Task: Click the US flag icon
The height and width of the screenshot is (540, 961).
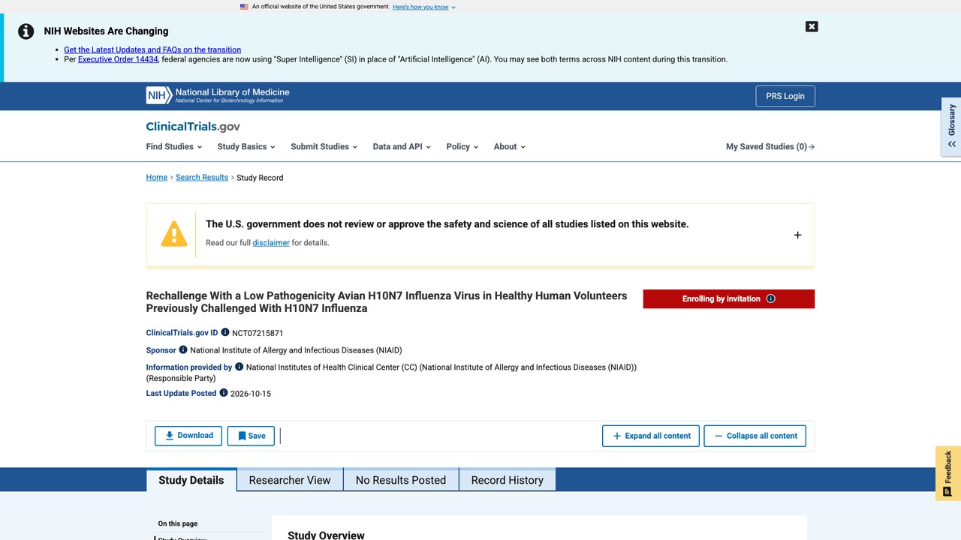Action: (x=244, y=7)
